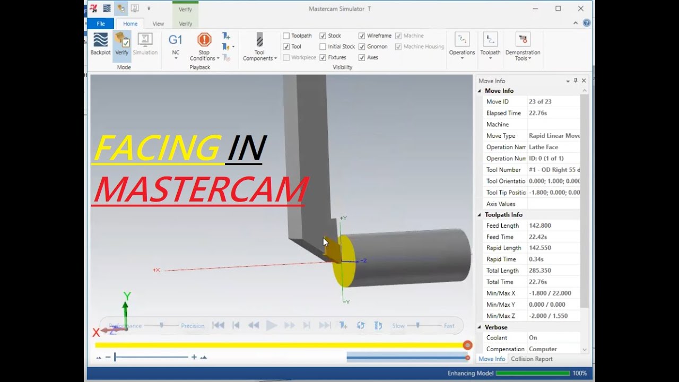Click the playback bar add bookmark icon

[343, 326]
